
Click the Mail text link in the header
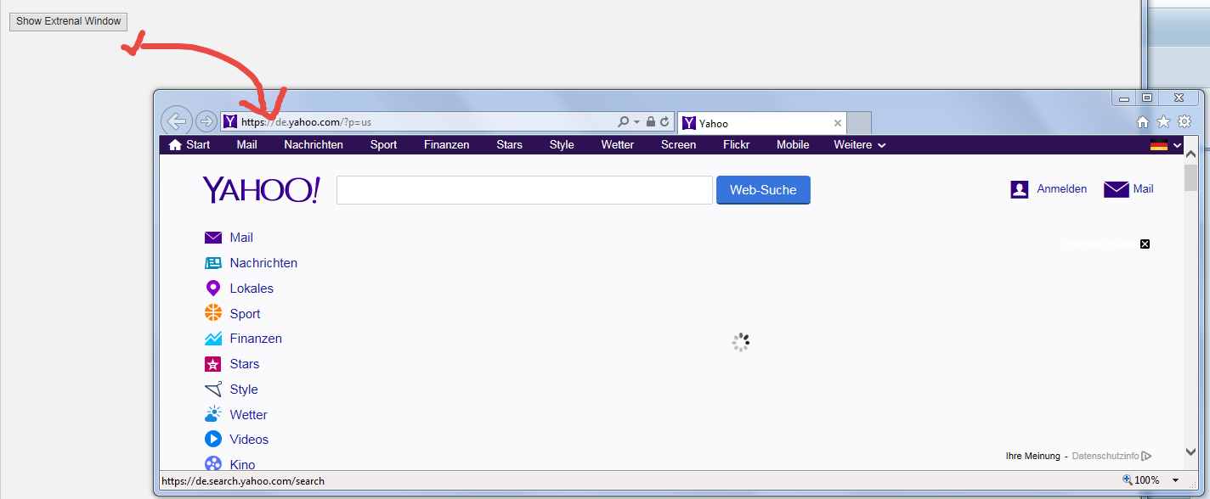tap(1144, 189)
